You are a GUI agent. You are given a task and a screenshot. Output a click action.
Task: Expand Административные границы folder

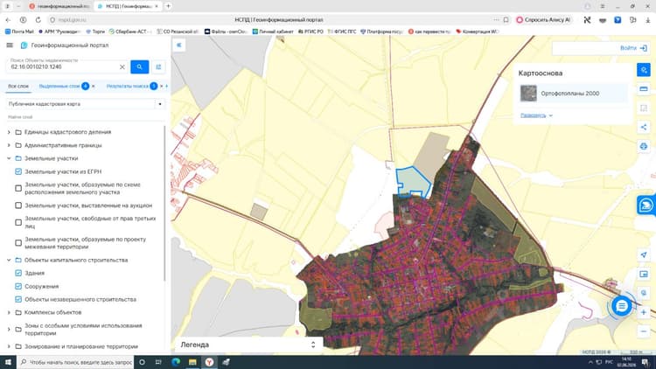click(9, 145)
